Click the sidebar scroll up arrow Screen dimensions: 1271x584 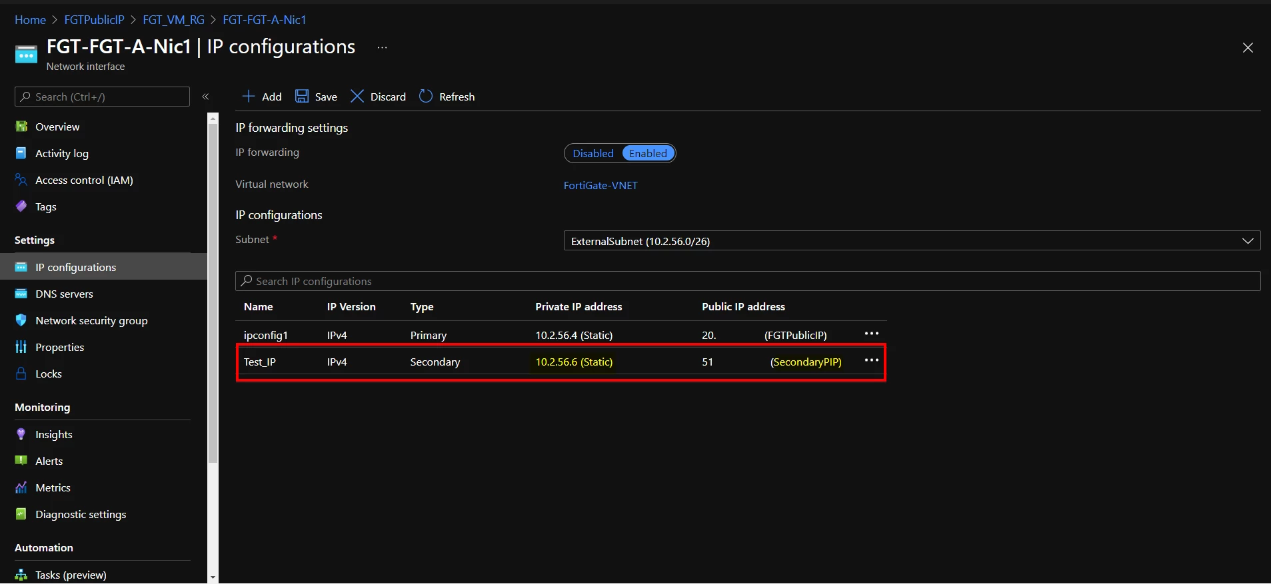point(213,119)
